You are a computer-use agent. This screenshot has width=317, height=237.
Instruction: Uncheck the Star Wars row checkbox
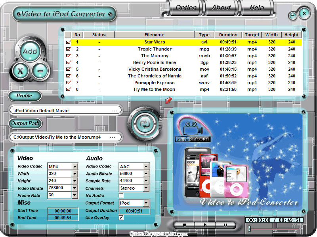pyautogui.click(x=69, y=42)
